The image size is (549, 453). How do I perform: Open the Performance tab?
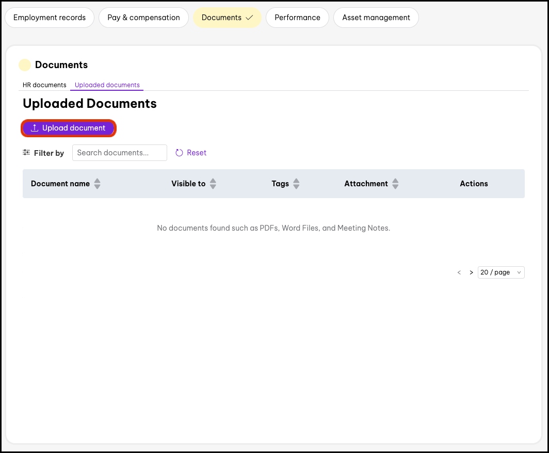click(297, 18)
